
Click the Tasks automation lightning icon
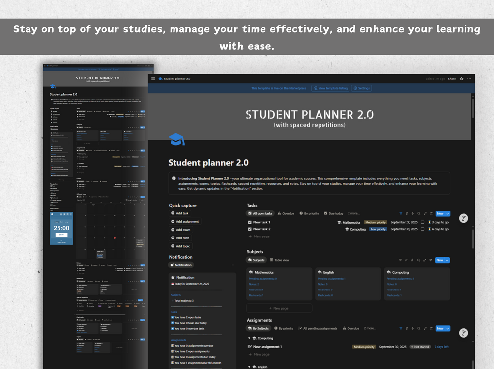[x=413, y=213]
